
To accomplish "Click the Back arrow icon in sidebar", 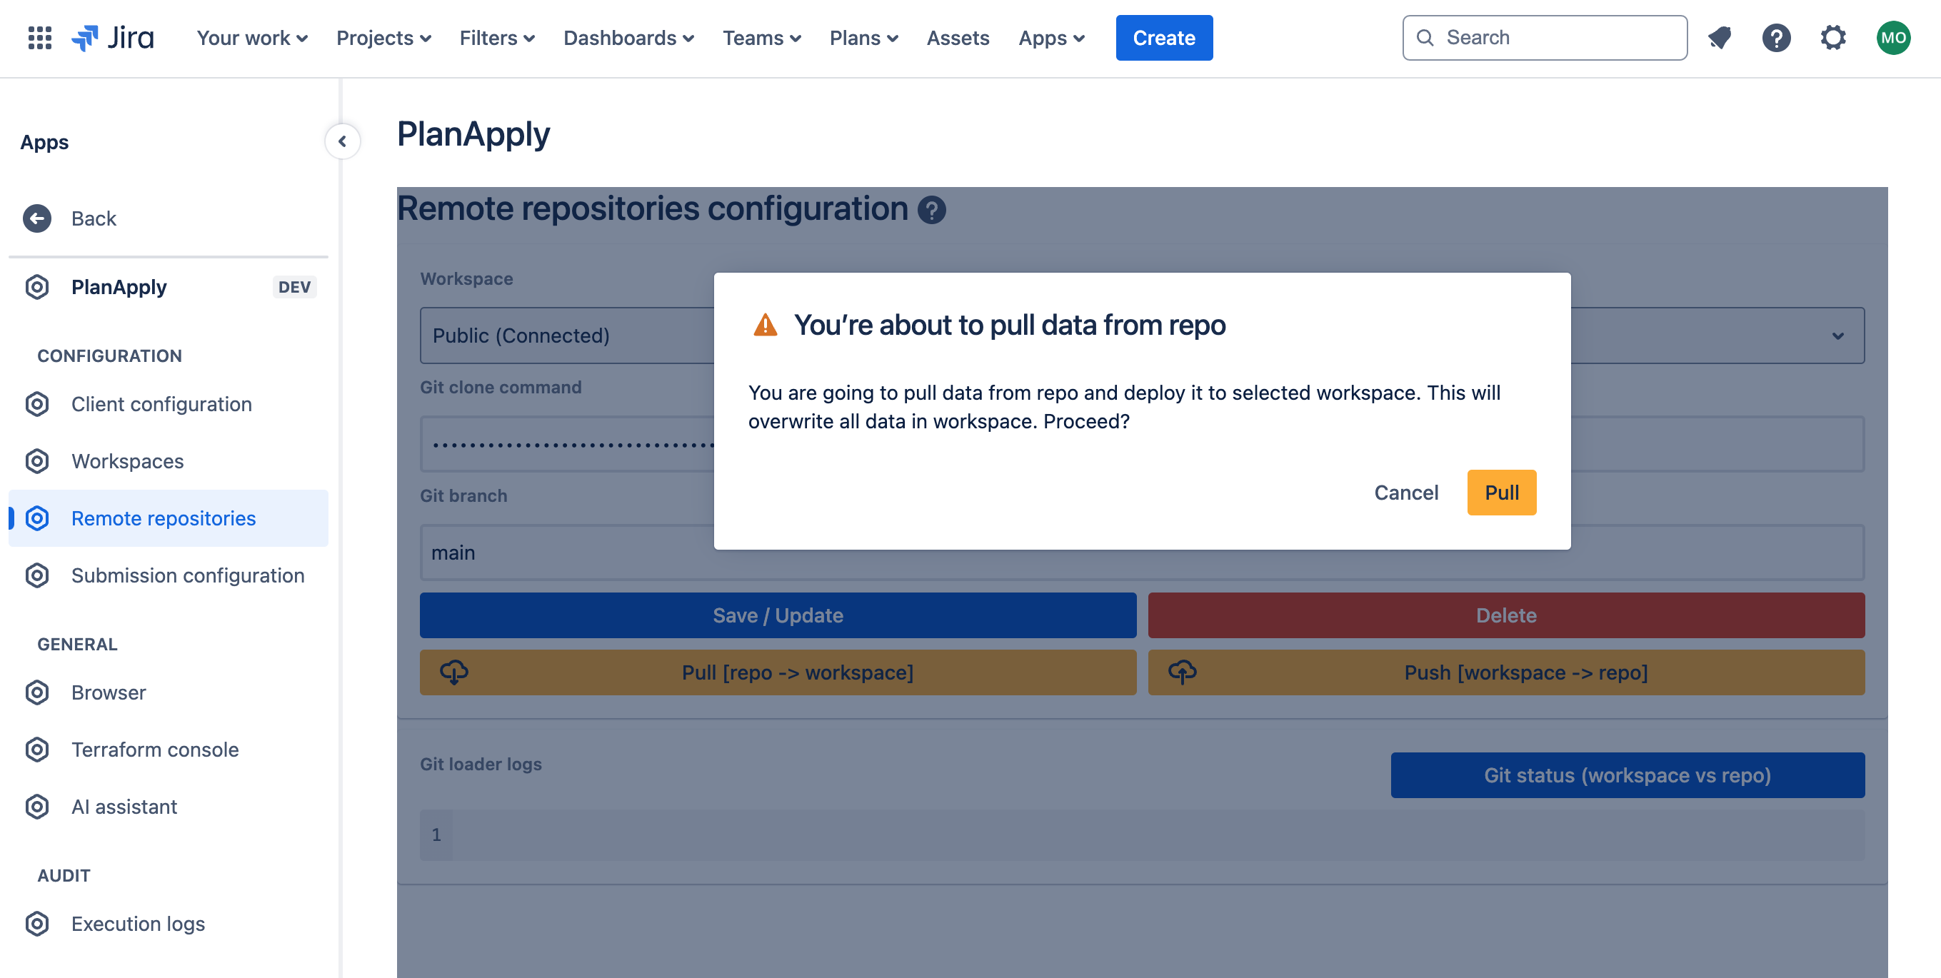I will tap(37, 218).
